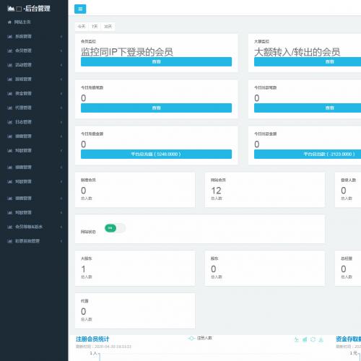The height and width of the screenshot is (361, 361).
Task: Open the 网站主页 home icon in the sidebar
Action: point(9,22)
